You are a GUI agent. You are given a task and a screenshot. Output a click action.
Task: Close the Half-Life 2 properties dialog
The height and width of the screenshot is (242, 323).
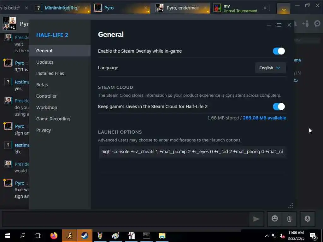289,25
